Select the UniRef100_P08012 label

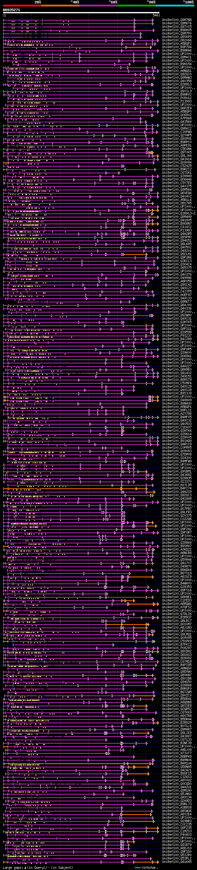(177, 98)
